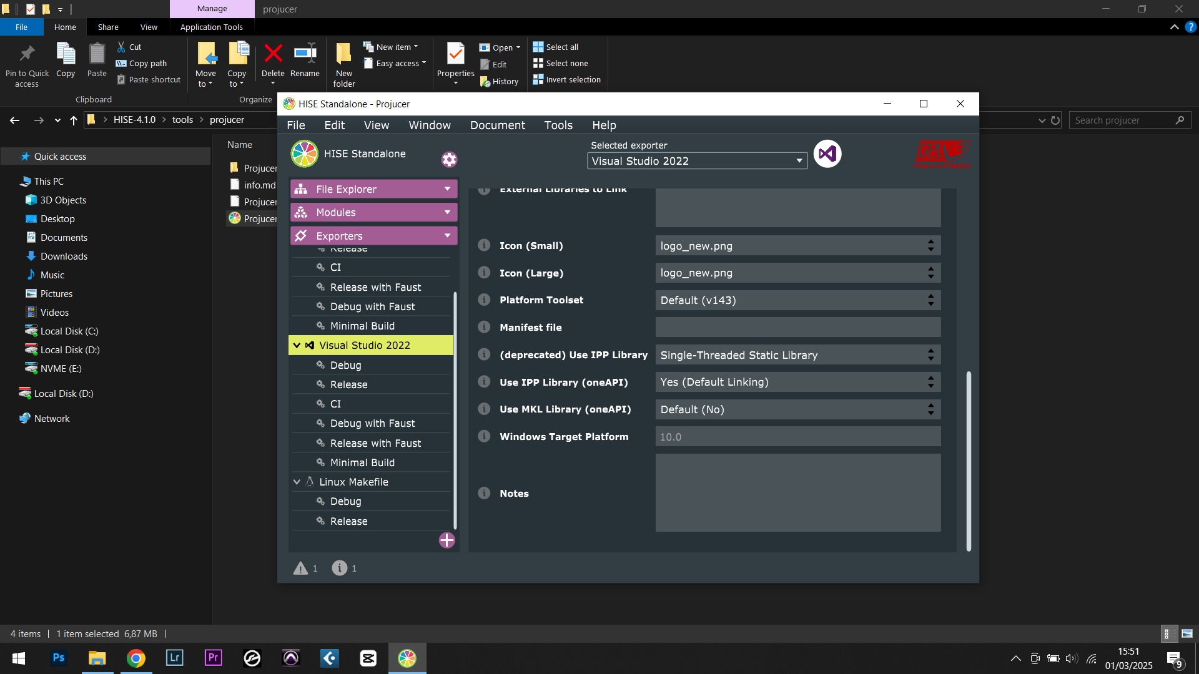Click Invert selection in Explorer ribbon
Screen dimensions: 1199x674
click(567, 79)
